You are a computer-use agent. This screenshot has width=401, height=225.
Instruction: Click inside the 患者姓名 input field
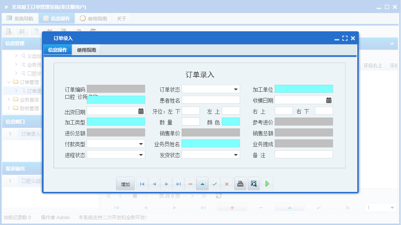212,99
